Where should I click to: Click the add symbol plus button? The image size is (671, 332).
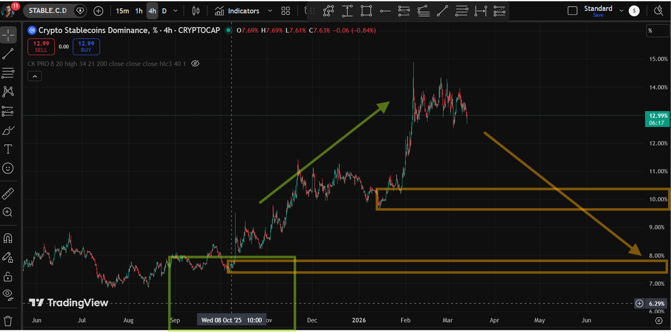point(98,11)
